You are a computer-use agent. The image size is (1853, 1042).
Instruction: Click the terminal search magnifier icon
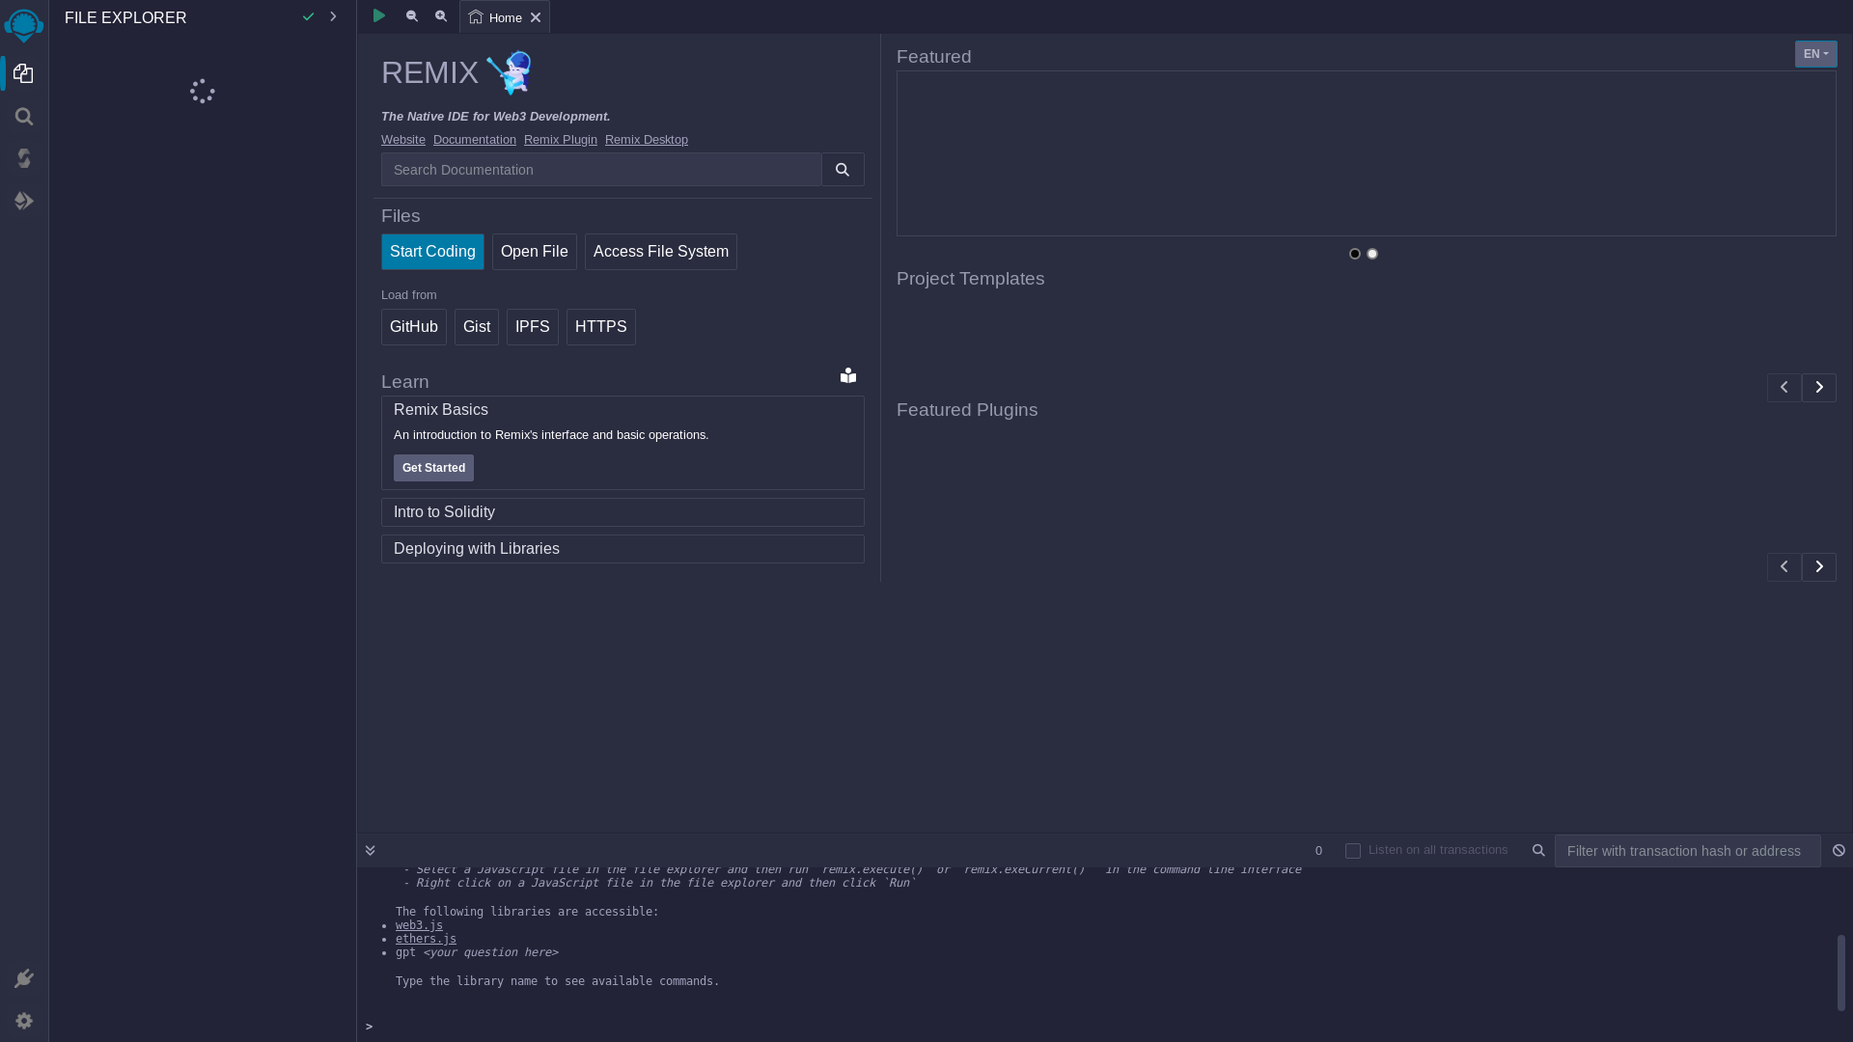(1538, 850)
